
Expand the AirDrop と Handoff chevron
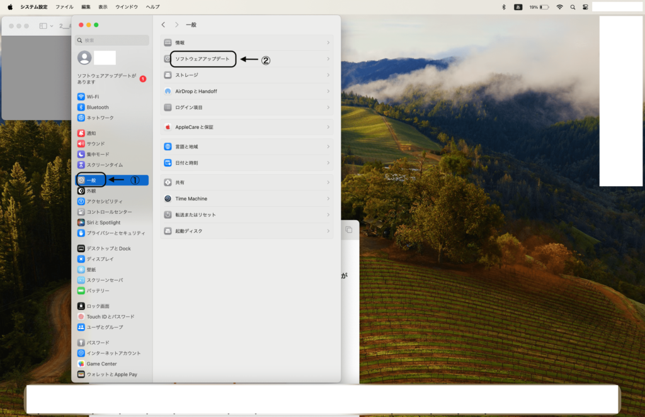tap(328, 91)
